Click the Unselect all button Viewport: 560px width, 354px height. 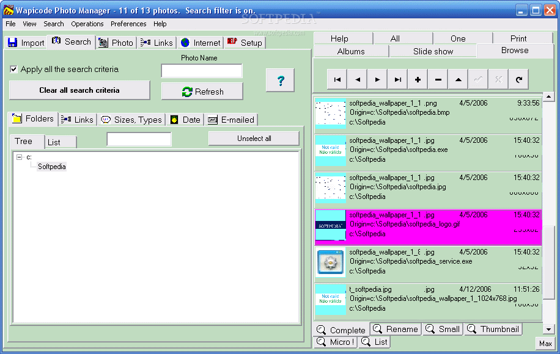point(254,139)
